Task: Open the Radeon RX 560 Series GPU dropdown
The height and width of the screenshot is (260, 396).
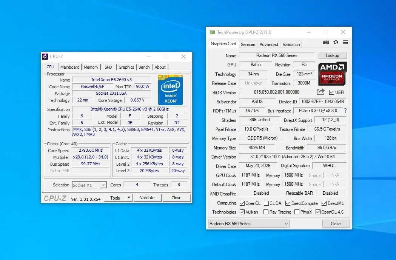Action: [248, 224]
